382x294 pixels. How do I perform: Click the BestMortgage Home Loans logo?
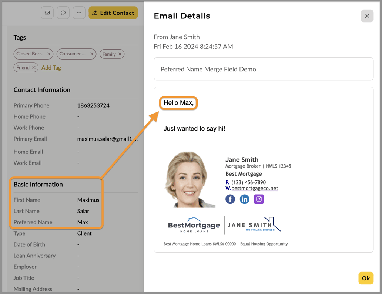point(194,225)
